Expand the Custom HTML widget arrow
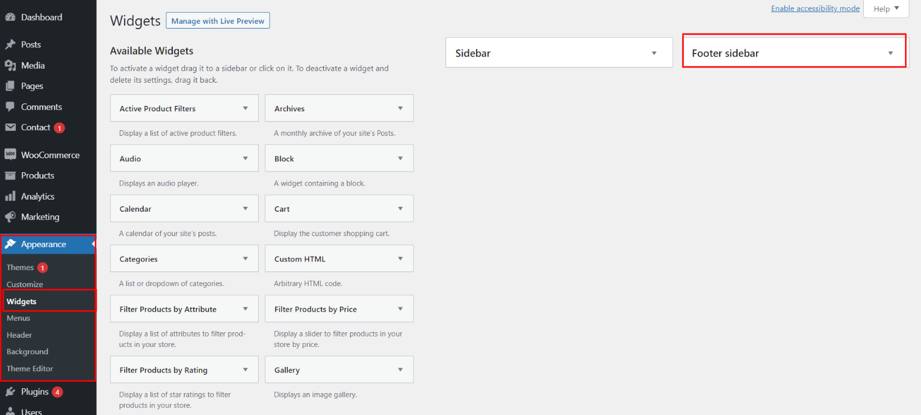921x415 pixels. pyautogui.click(x=401, y=259)
